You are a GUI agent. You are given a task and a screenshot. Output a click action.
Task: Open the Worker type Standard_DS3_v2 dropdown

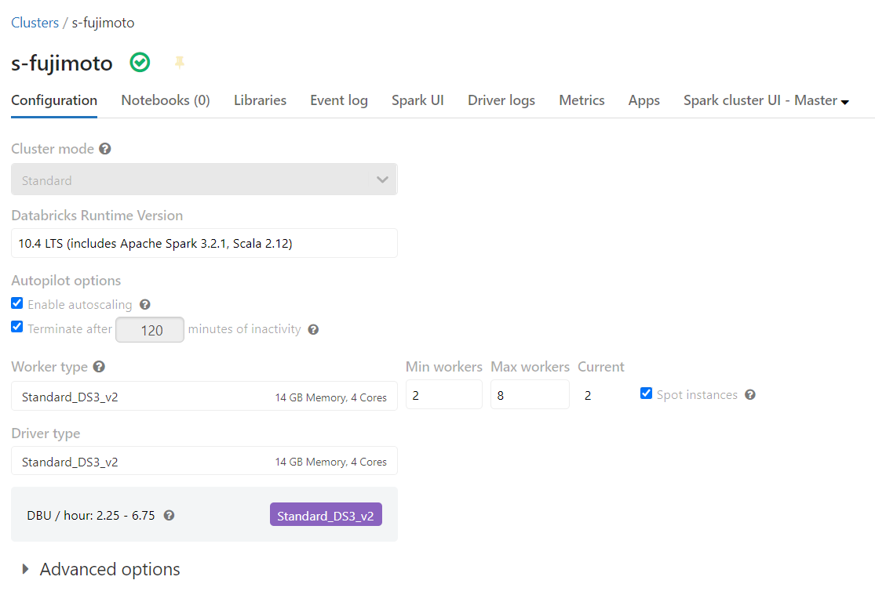[204, 397]
